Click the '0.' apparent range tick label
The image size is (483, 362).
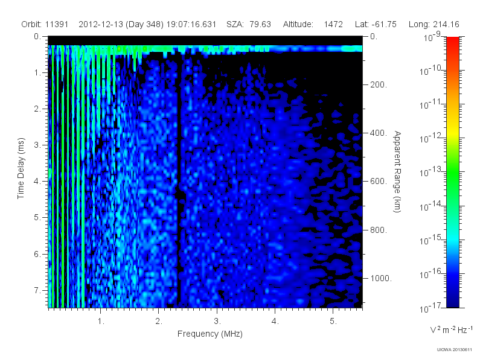tap(374, 37)
